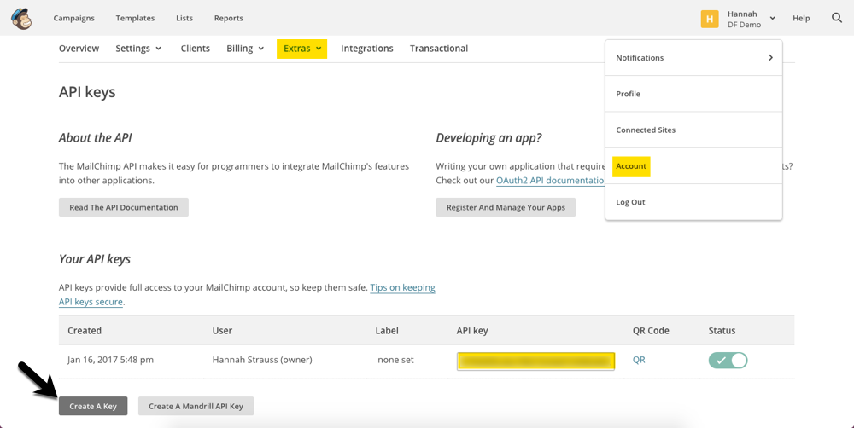The height and width of the screenshot is (428, 854).
Task: Click the Created column header
Action: coord(85,331)
